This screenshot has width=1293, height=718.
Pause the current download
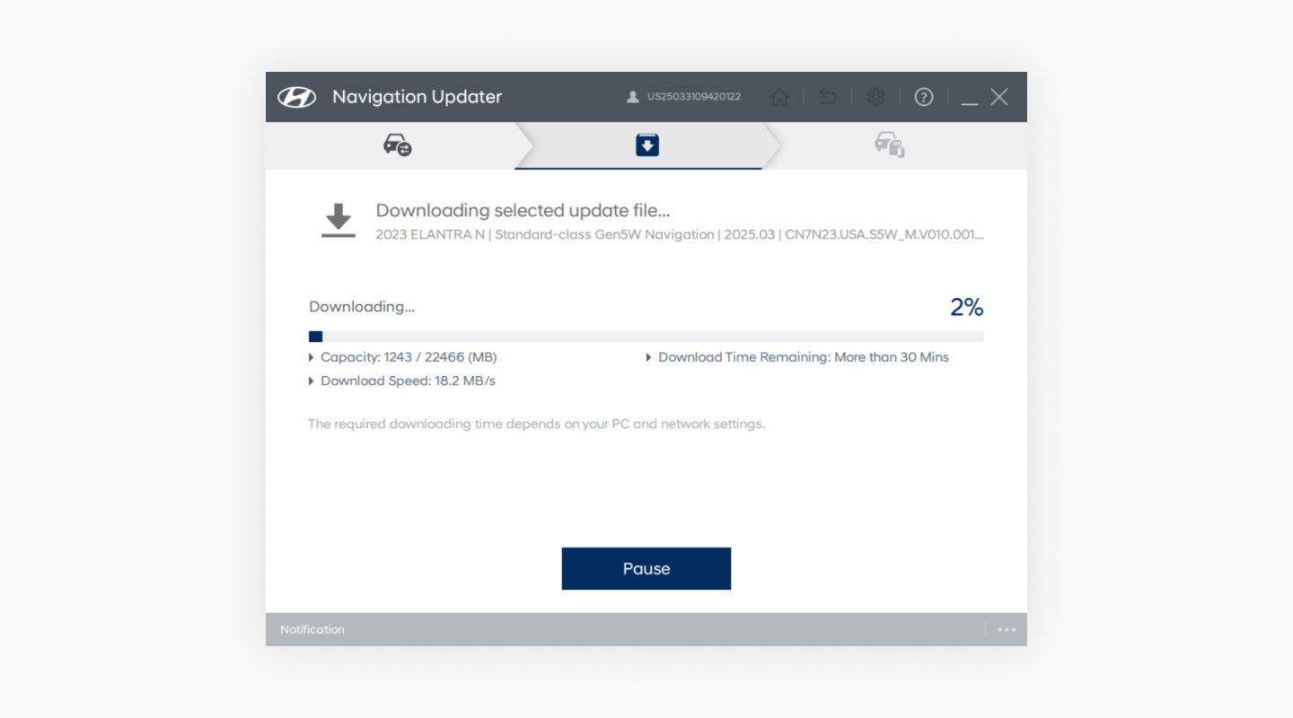pos(646,569)
